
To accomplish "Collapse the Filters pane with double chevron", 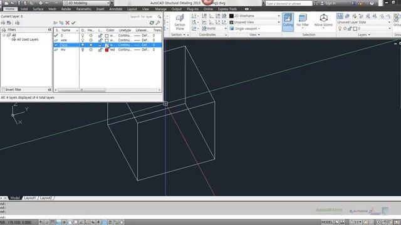I will (49, 30).
